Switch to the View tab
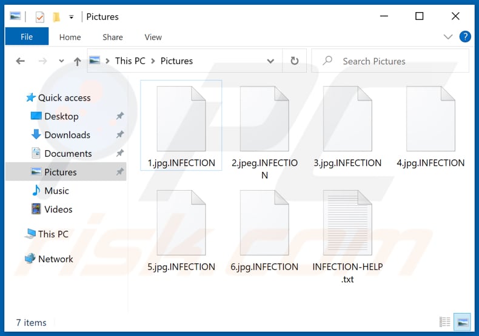 153,37
